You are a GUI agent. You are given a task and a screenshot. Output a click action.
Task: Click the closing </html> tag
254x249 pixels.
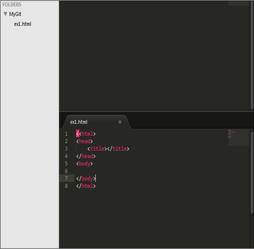click(x=86, y=186)
